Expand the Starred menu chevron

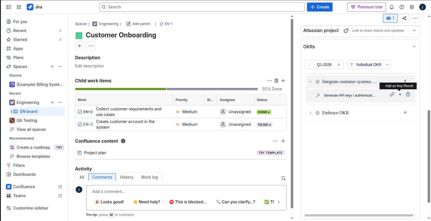(60, 40)
